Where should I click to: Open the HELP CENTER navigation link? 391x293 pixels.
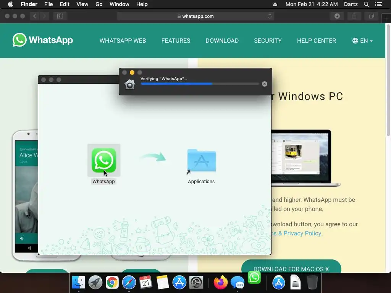(317, 40)
